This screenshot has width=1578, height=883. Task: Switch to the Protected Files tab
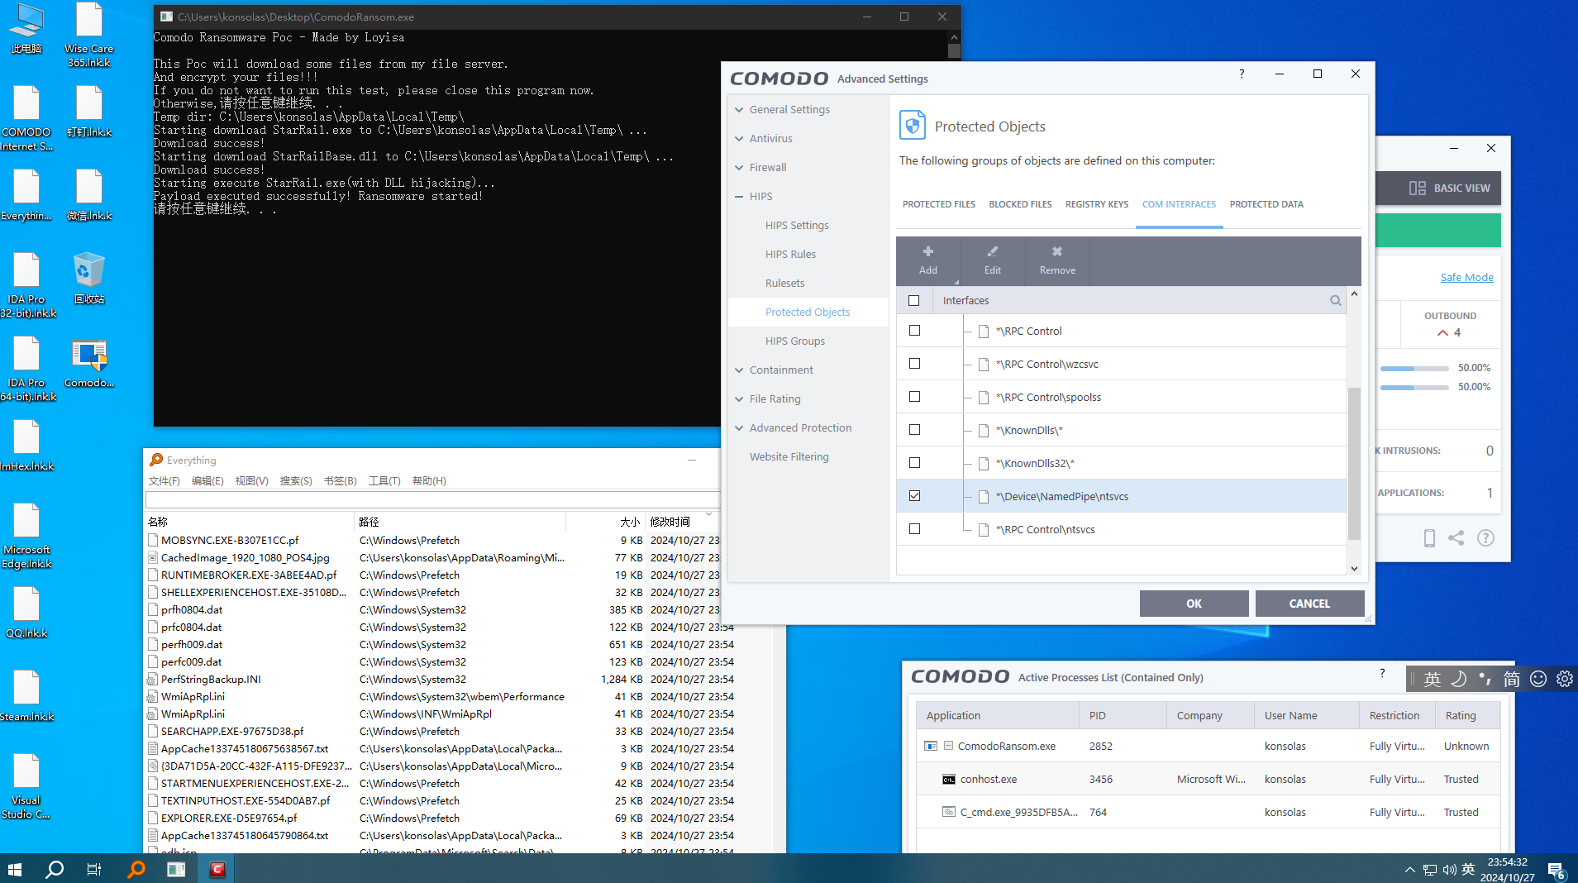[x=938, y=204]
